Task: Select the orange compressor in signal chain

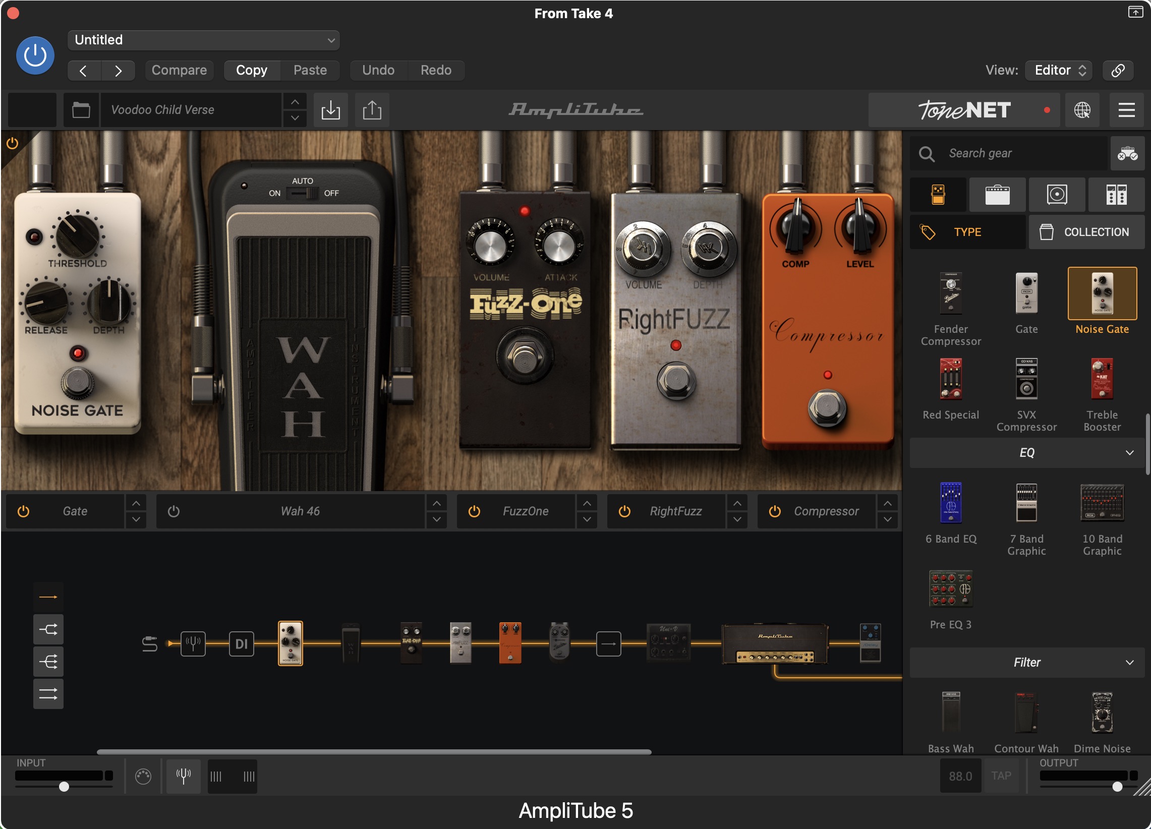Action: coord(510,643)
